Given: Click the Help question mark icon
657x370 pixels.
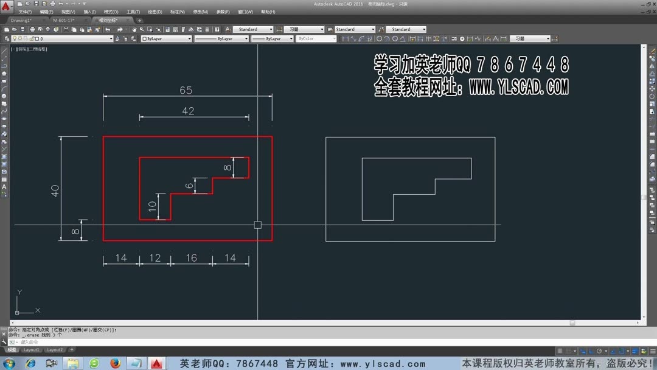Looking at the screenshot, I should pos(217,29).
